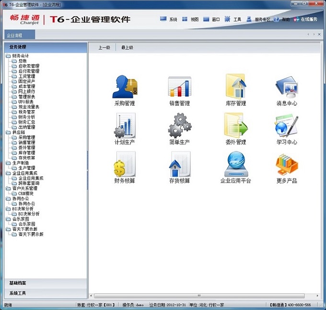
Task: Click the 企业应用平台 globe icon
Action: 235,165
